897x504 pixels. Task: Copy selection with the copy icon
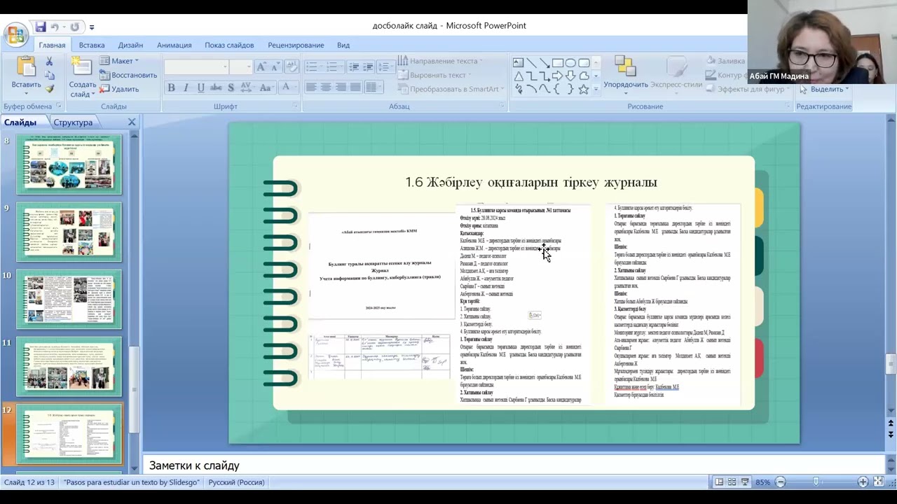49,75
